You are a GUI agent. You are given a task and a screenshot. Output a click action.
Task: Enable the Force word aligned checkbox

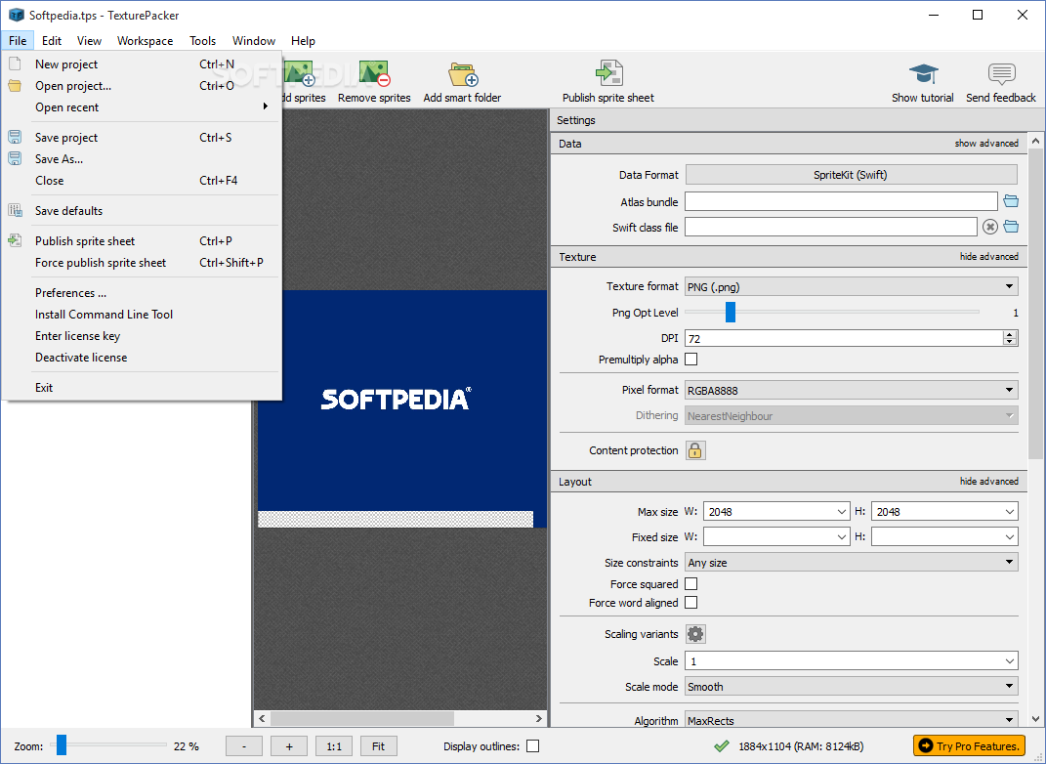pos(691,603)
